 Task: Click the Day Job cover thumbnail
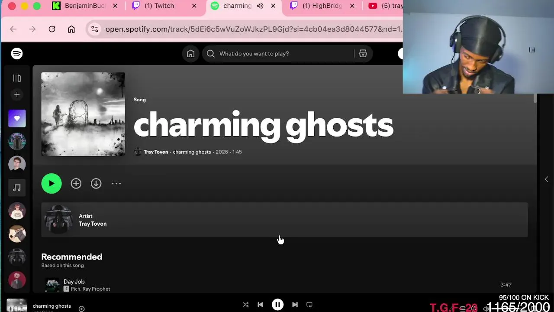coord(53,285)
